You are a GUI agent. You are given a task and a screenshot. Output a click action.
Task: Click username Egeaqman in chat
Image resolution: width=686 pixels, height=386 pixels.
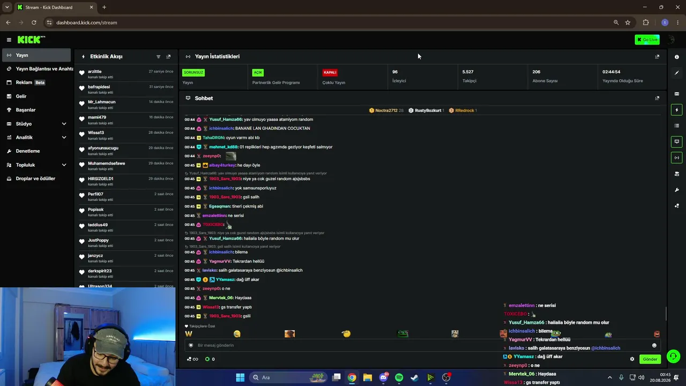219,206
